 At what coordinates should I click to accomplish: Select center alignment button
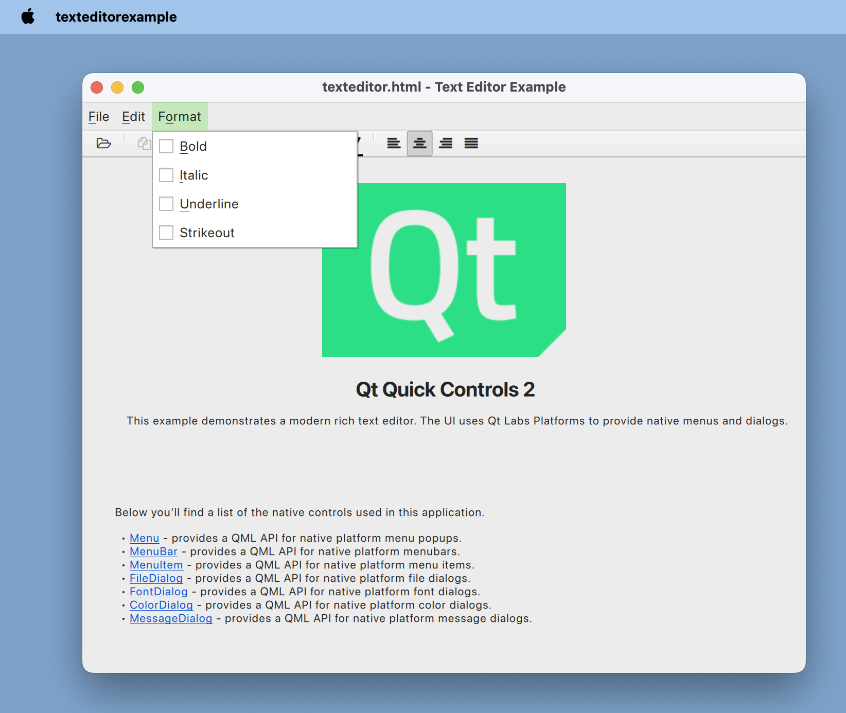[419, 143]
